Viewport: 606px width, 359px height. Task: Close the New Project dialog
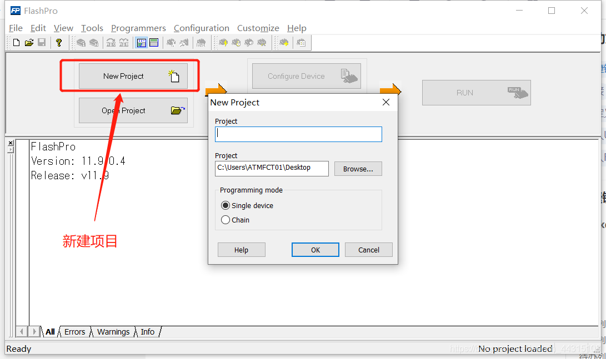[x=385, y=102]
